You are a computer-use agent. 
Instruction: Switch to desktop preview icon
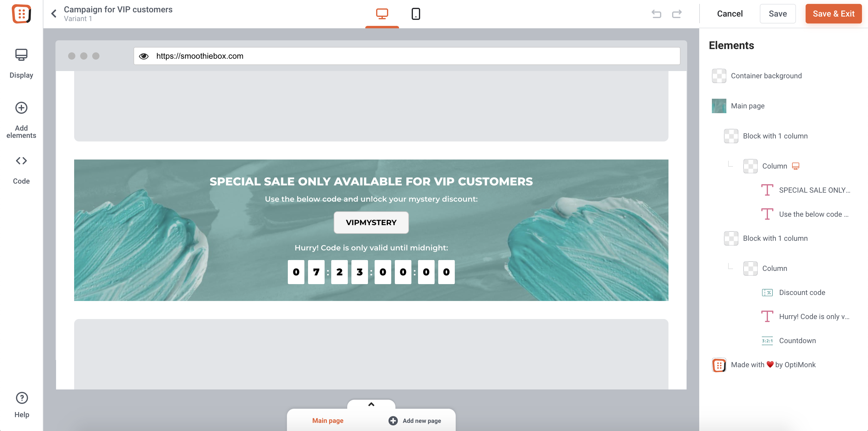coord(382,14)
